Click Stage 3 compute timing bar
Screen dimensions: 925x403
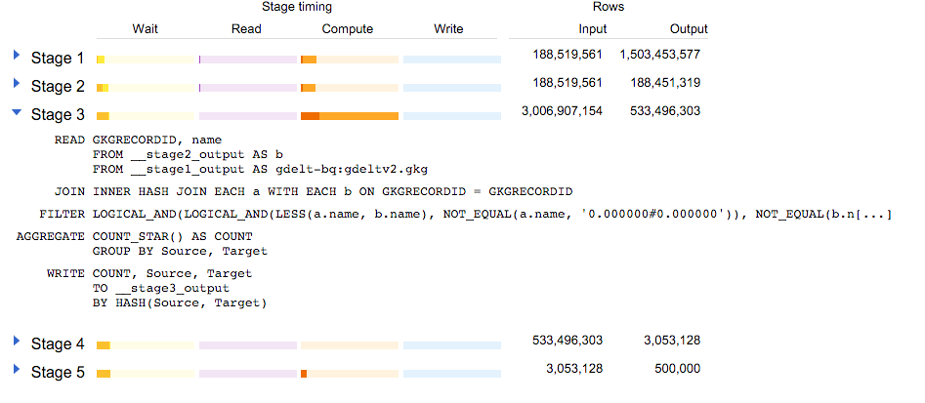[x=349, y=117]
